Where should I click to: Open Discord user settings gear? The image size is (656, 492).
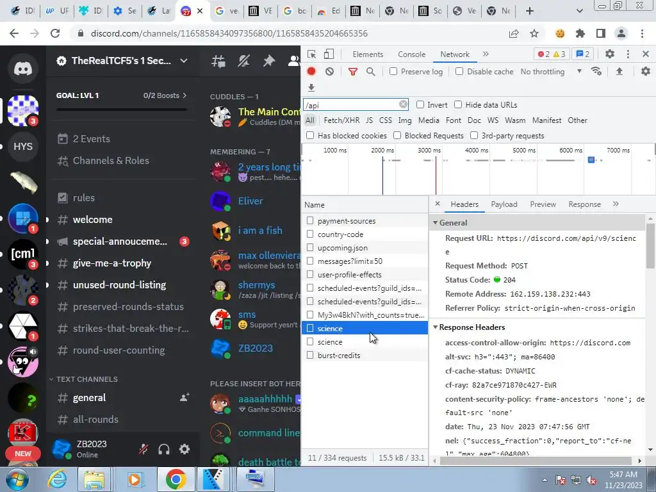(x=184, y=449)
